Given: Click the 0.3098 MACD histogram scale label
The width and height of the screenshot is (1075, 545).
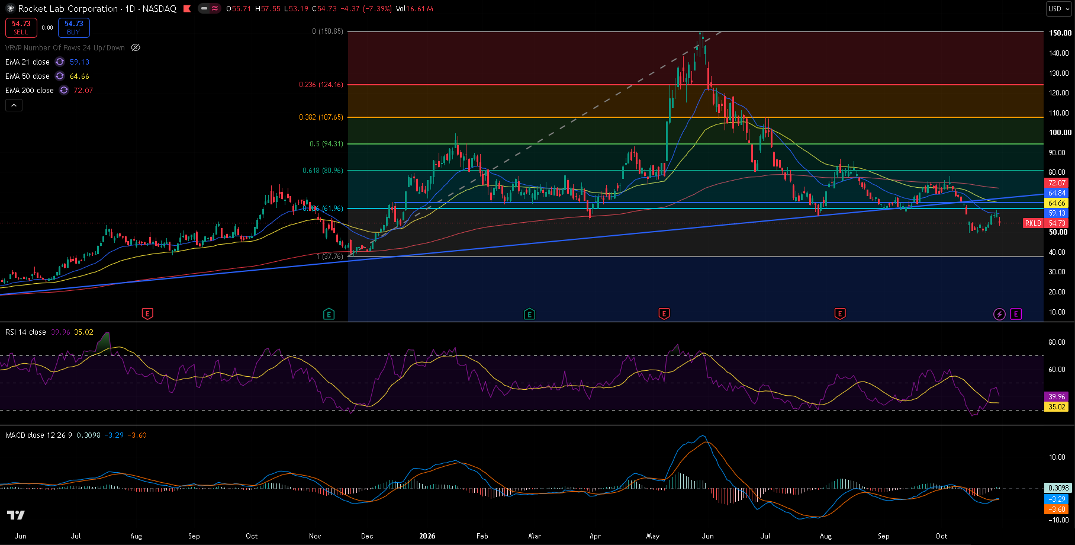Looking at the screenshot, I should tap(1058, 488).
